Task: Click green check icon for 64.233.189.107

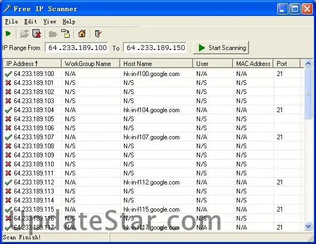Action: [9, 137]
